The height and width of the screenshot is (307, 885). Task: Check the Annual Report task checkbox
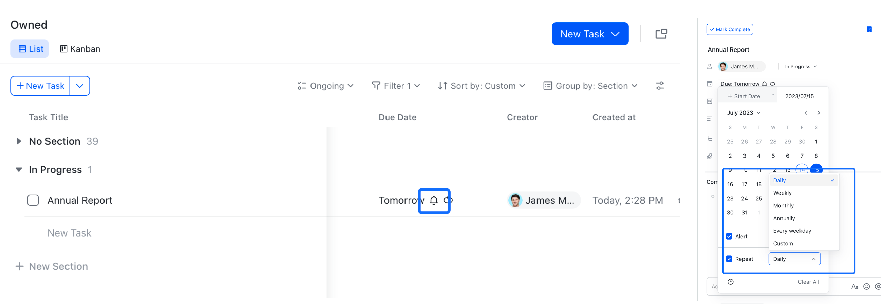(33, 201)
